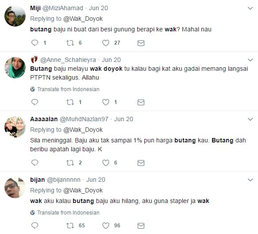This screenshot has width=258, height=234.
Task: Reply to Miji's tweet
Action: pyautogui.click(x=35, y=43)
